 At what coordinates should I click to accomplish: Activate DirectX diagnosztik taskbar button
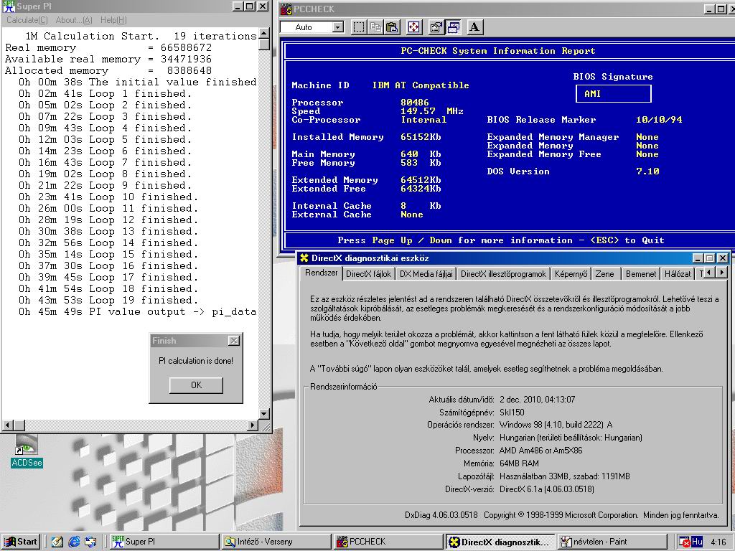[x=500, y=542]
